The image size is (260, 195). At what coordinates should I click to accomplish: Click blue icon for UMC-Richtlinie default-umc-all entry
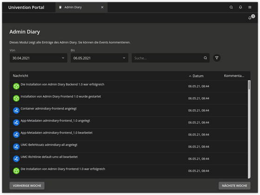[x=16, y=159]
